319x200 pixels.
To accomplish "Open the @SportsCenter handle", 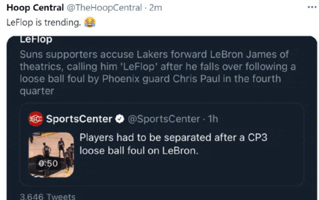I will click(x=164, y=119).
